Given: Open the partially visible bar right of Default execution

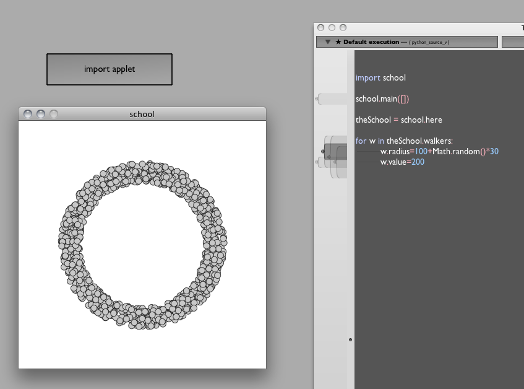Looking at the screenshot, I should point(512,42).
